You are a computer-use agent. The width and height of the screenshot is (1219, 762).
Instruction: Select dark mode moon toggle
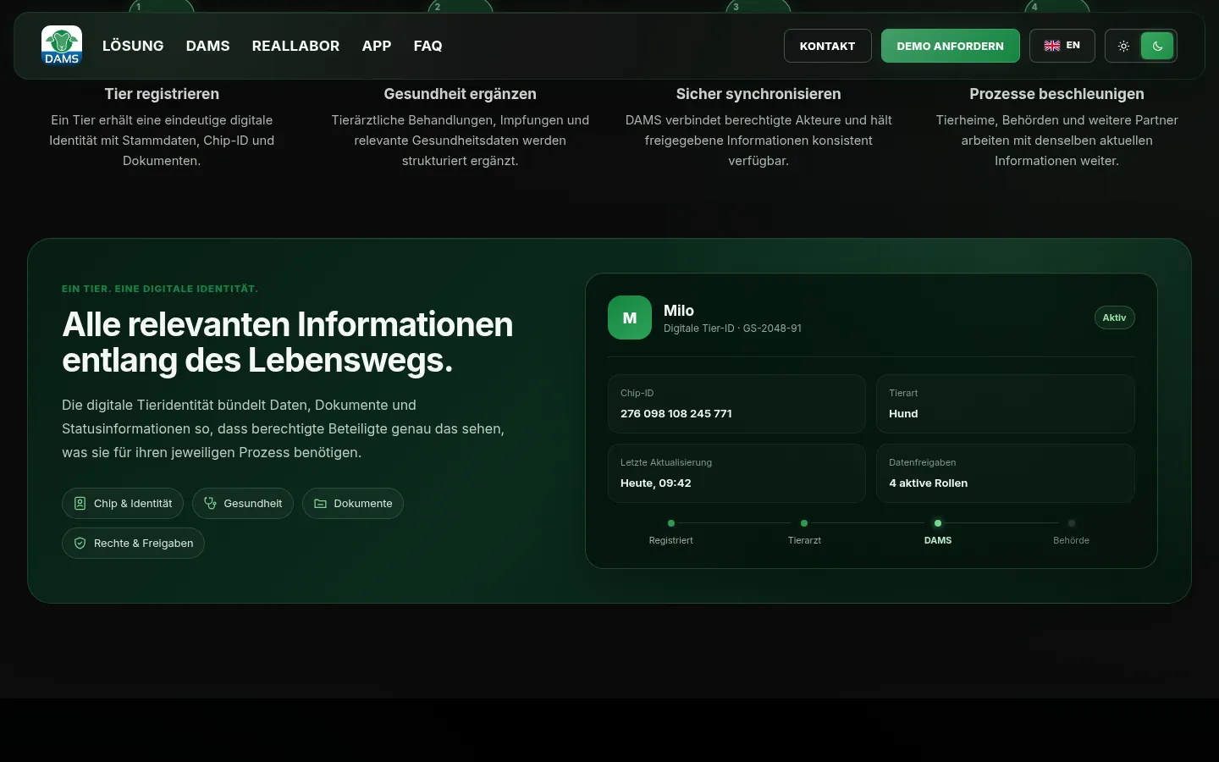(1157, 46)
